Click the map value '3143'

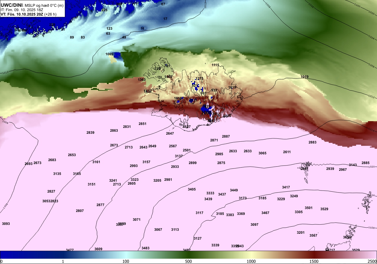pyautogui.click(x=353, y=165)
